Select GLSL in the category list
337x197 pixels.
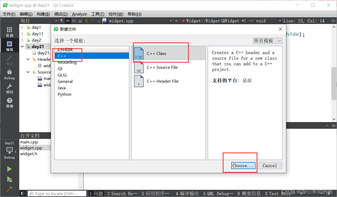tap(92, 75)
